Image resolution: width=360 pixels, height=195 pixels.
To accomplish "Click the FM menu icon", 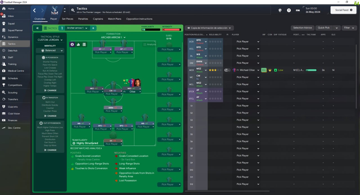I will [x=298, y=10].
